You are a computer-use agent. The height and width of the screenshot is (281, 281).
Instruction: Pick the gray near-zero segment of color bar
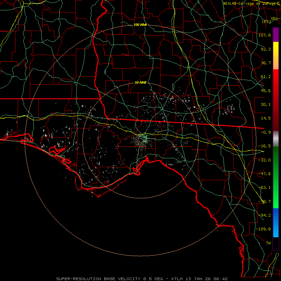tap(276, 139)
